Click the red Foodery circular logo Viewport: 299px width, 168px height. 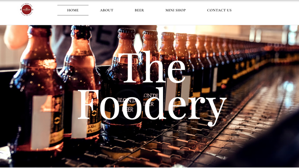tap(26, 10)
